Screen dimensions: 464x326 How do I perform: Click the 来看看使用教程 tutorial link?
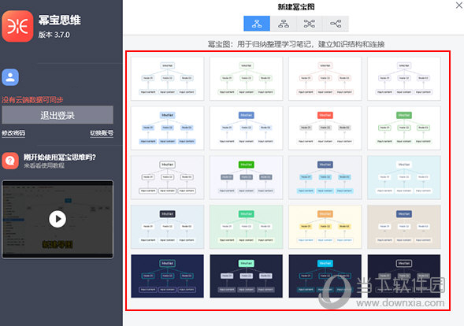point(44,165)
